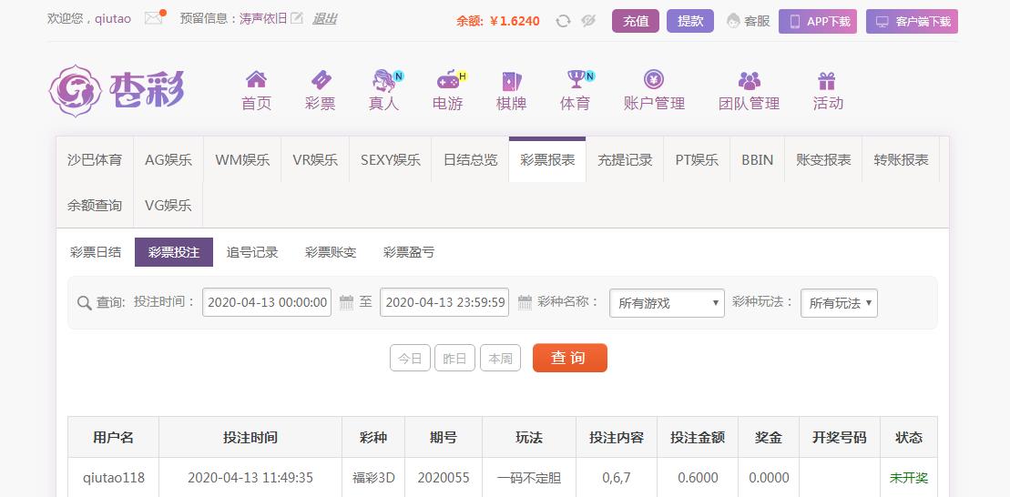Switch to VG娱乐 tab
Screen dimensions: 1010x497
tap(168, 206)
